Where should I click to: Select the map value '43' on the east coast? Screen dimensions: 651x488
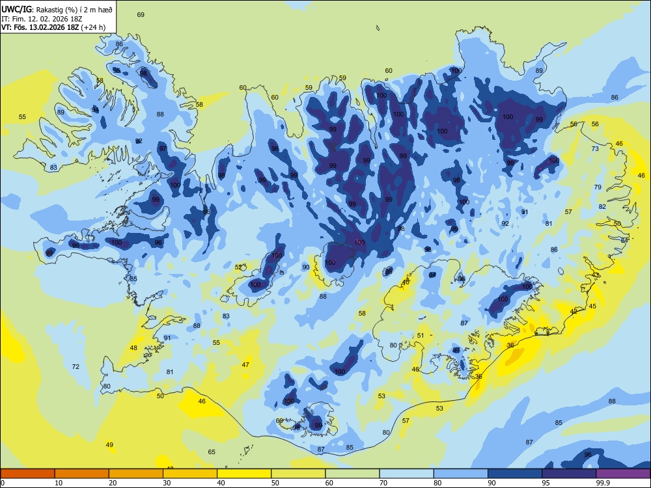pos(596,275)
